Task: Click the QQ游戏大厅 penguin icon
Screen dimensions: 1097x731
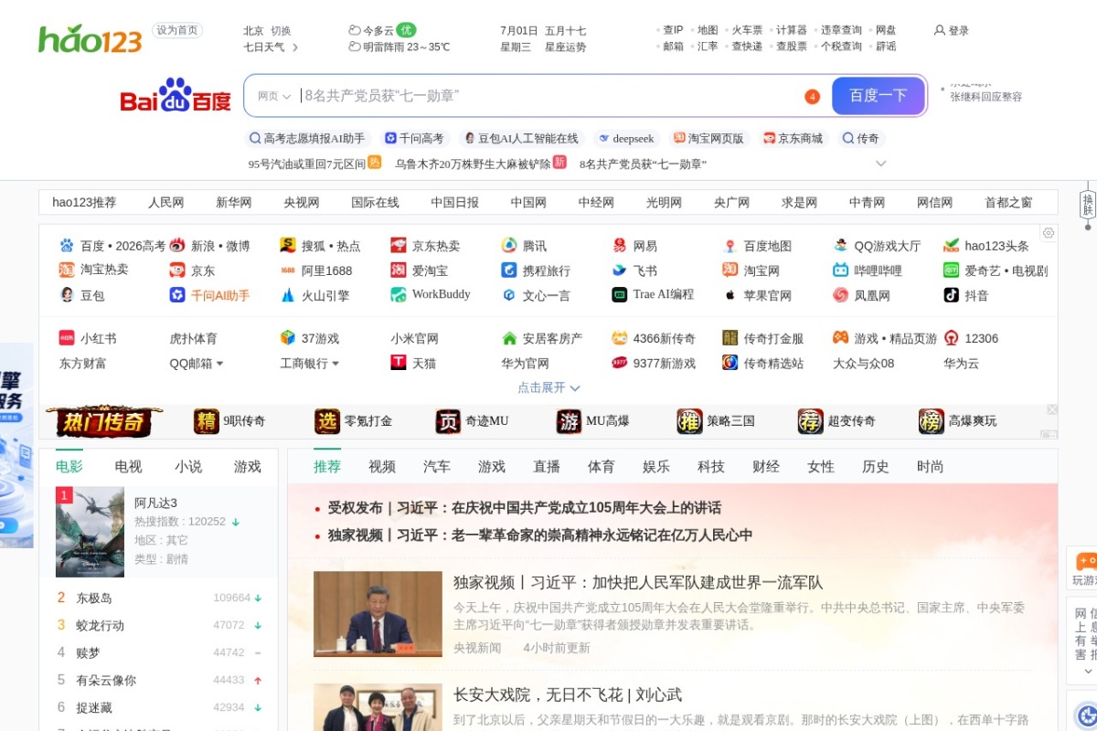Action: click(x=841, y=246)
